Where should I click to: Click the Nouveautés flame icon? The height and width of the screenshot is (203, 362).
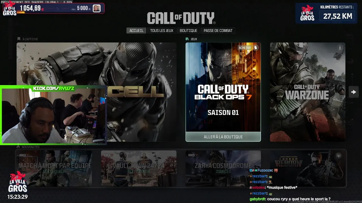pyautogui.click(x=18, y=147)
